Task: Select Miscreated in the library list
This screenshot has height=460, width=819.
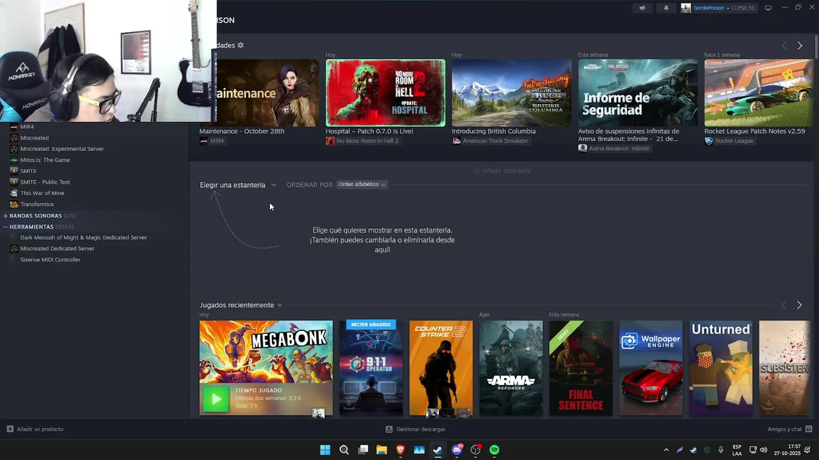Action: coord(35,138)
